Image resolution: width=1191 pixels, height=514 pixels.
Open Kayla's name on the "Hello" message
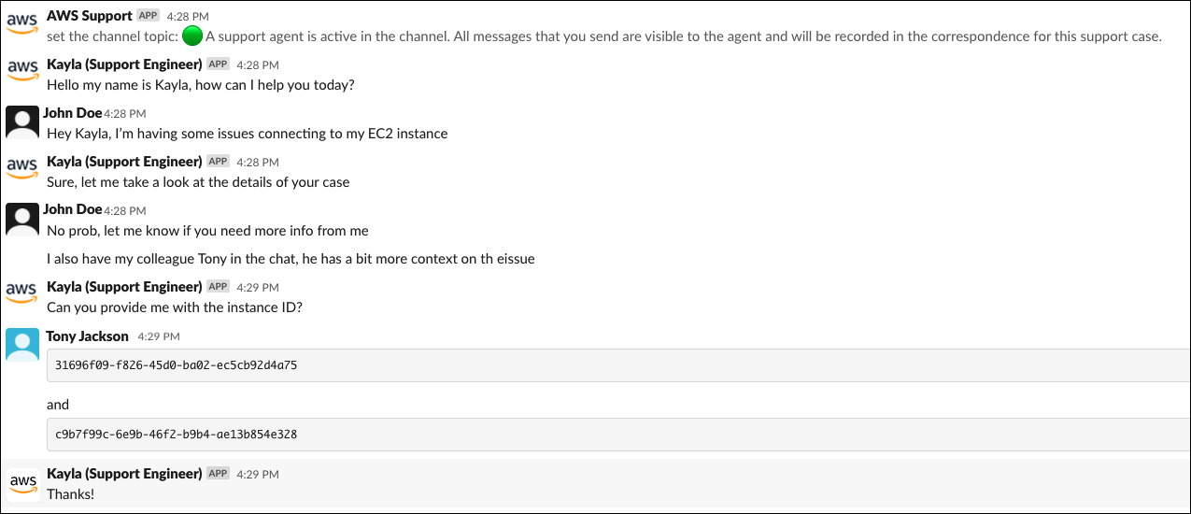coord(124,64)
